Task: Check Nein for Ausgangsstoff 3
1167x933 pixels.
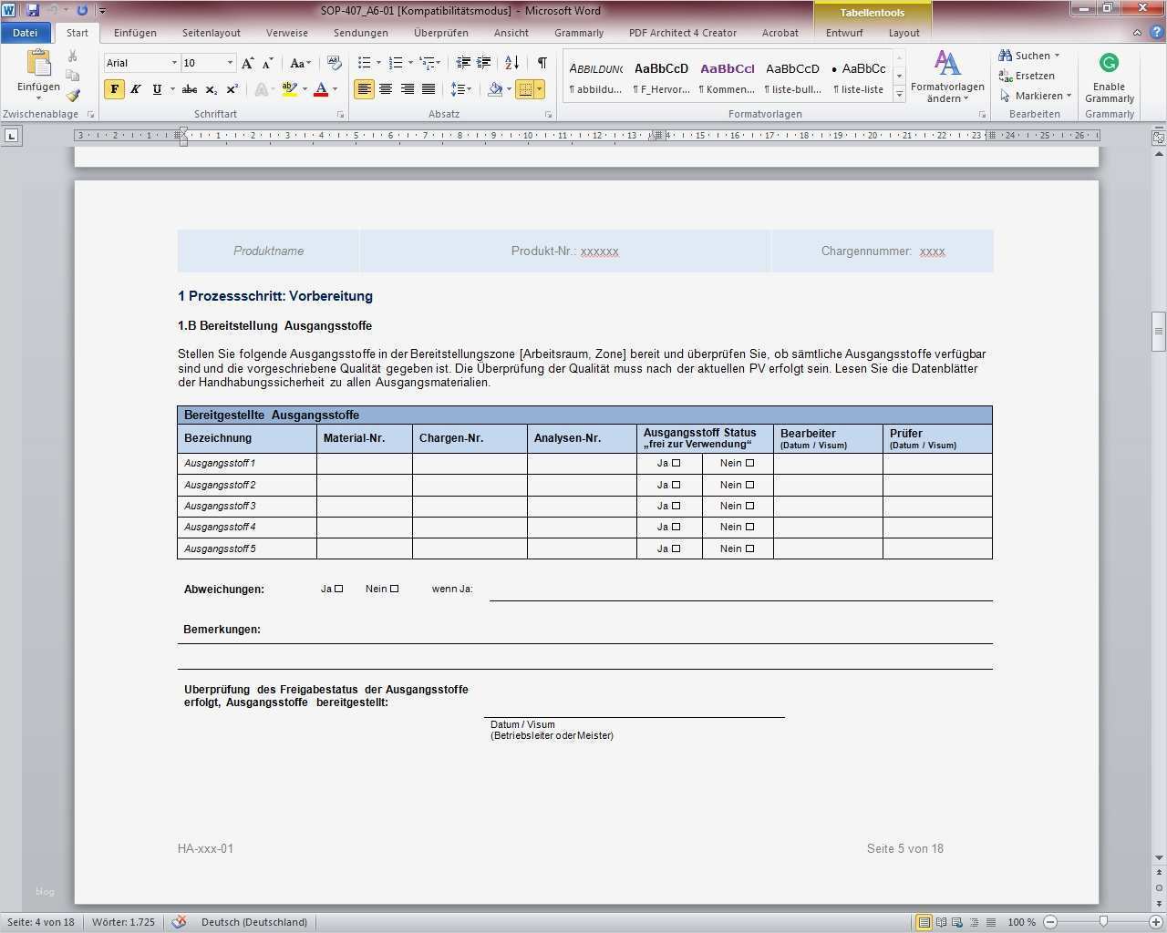Action: click(x=750, y=506)
